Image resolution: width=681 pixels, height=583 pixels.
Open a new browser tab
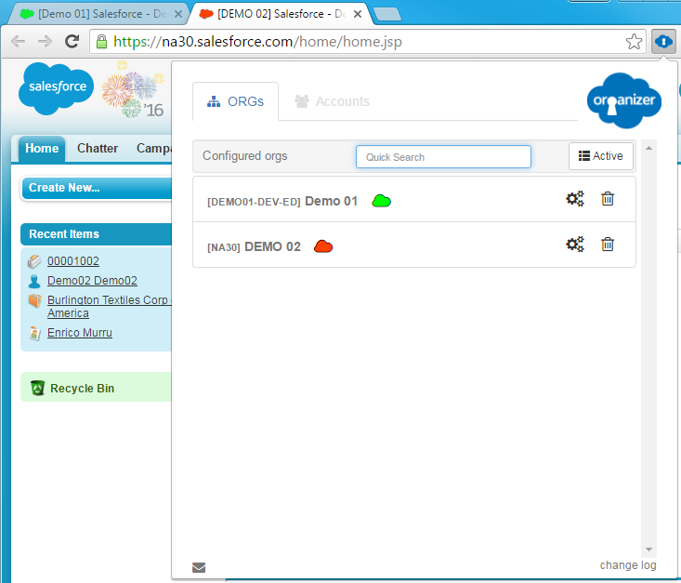click(387, 14)
